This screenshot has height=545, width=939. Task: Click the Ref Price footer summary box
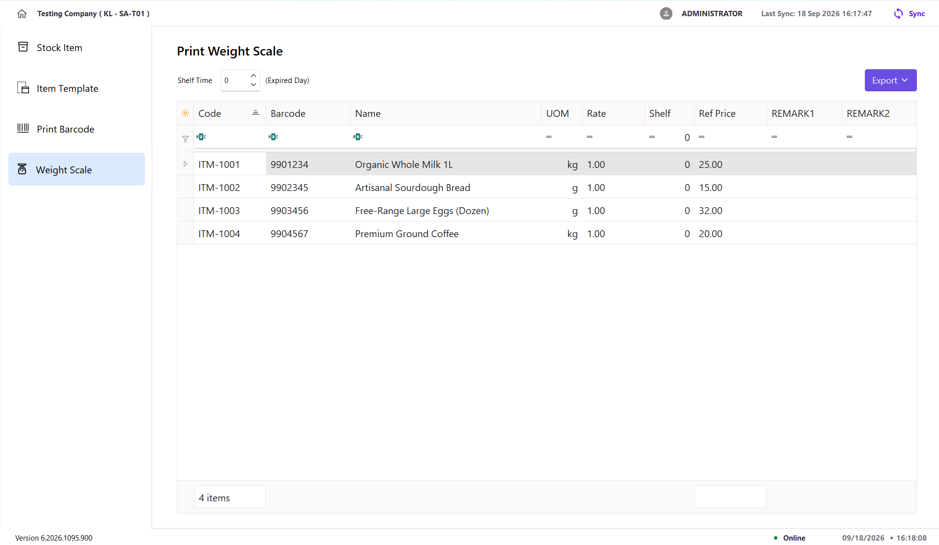pyautogui.click(x=730, y=497)
